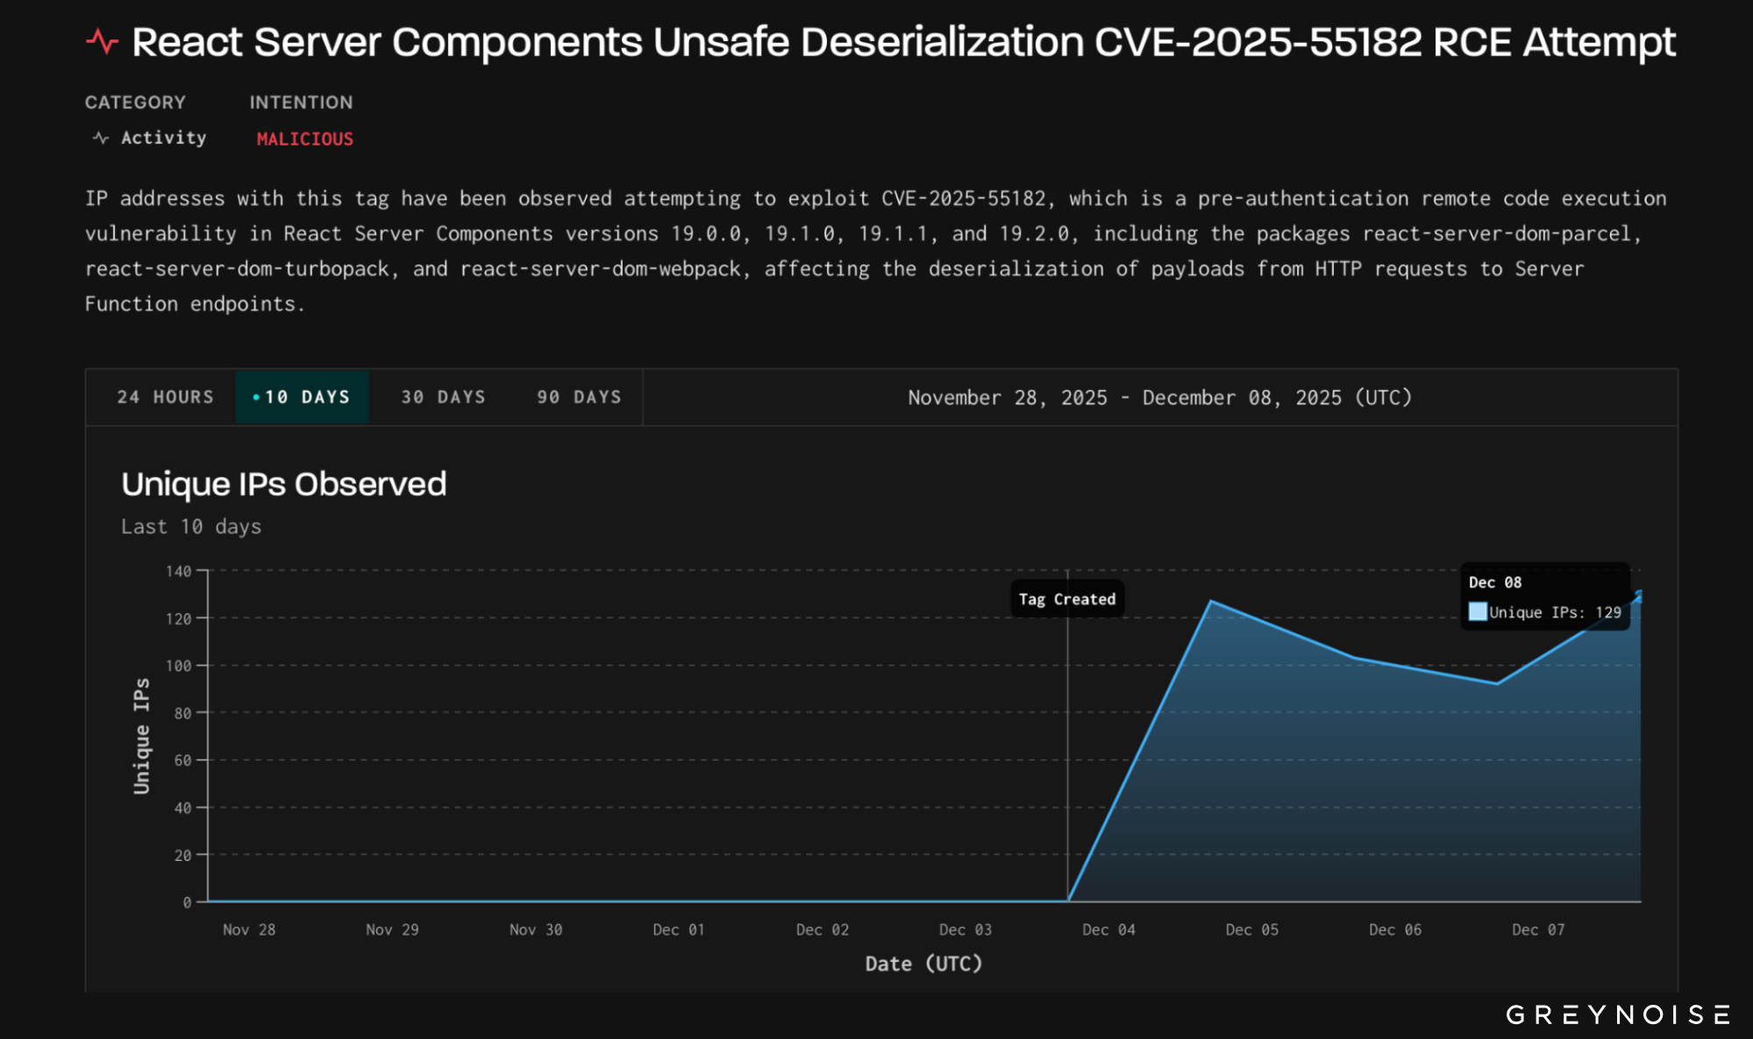Click the MALICIOUS intention label

(x=304, y=139)
